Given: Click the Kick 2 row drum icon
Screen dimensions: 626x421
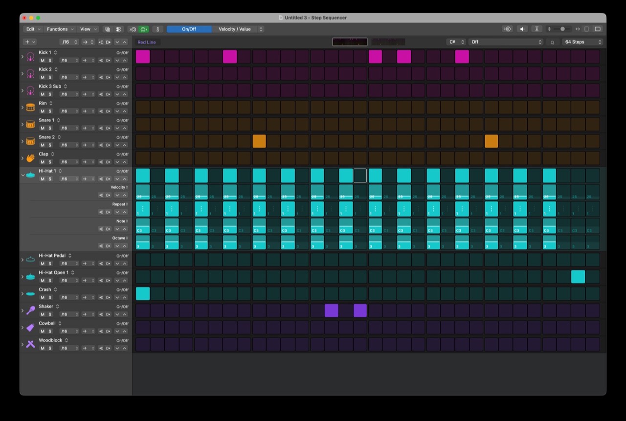Looking at the screenshot, I should [30, 73].
